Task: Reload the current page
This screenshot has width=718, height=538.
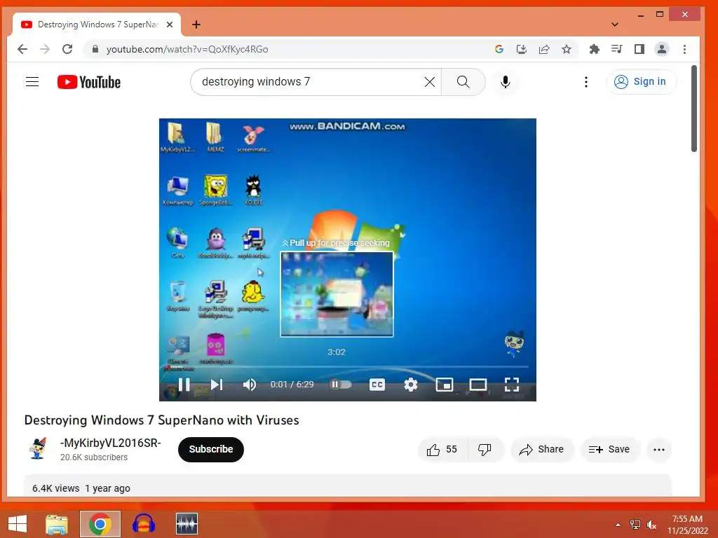Action: pyautogui.click(x=67, y=49)
